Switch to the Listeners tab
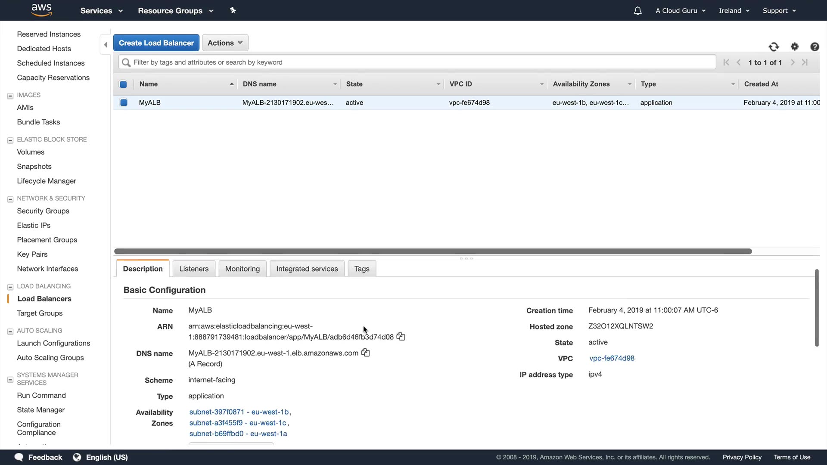827x465 pixels. pos(193,269)
